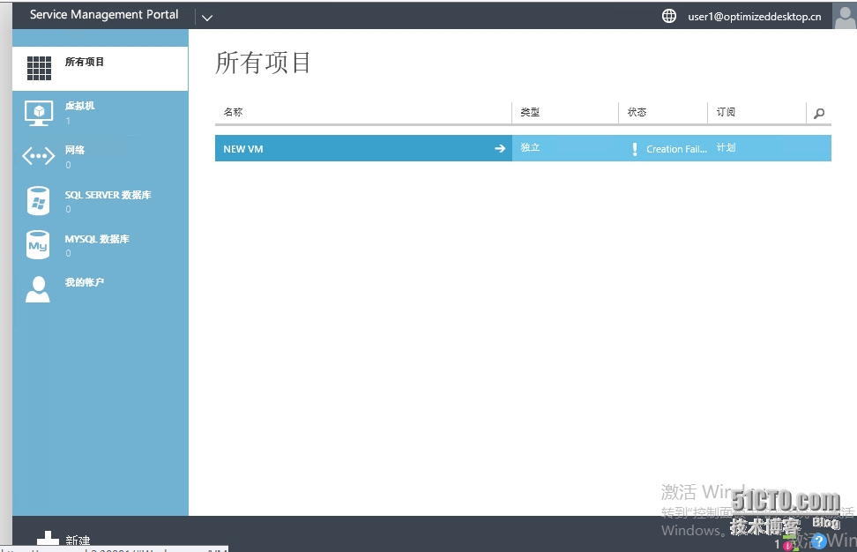Viewport: 857px width, 552px height.
Task: Open MYSQL 数据库 menu item
Action: tap(100, 245)
